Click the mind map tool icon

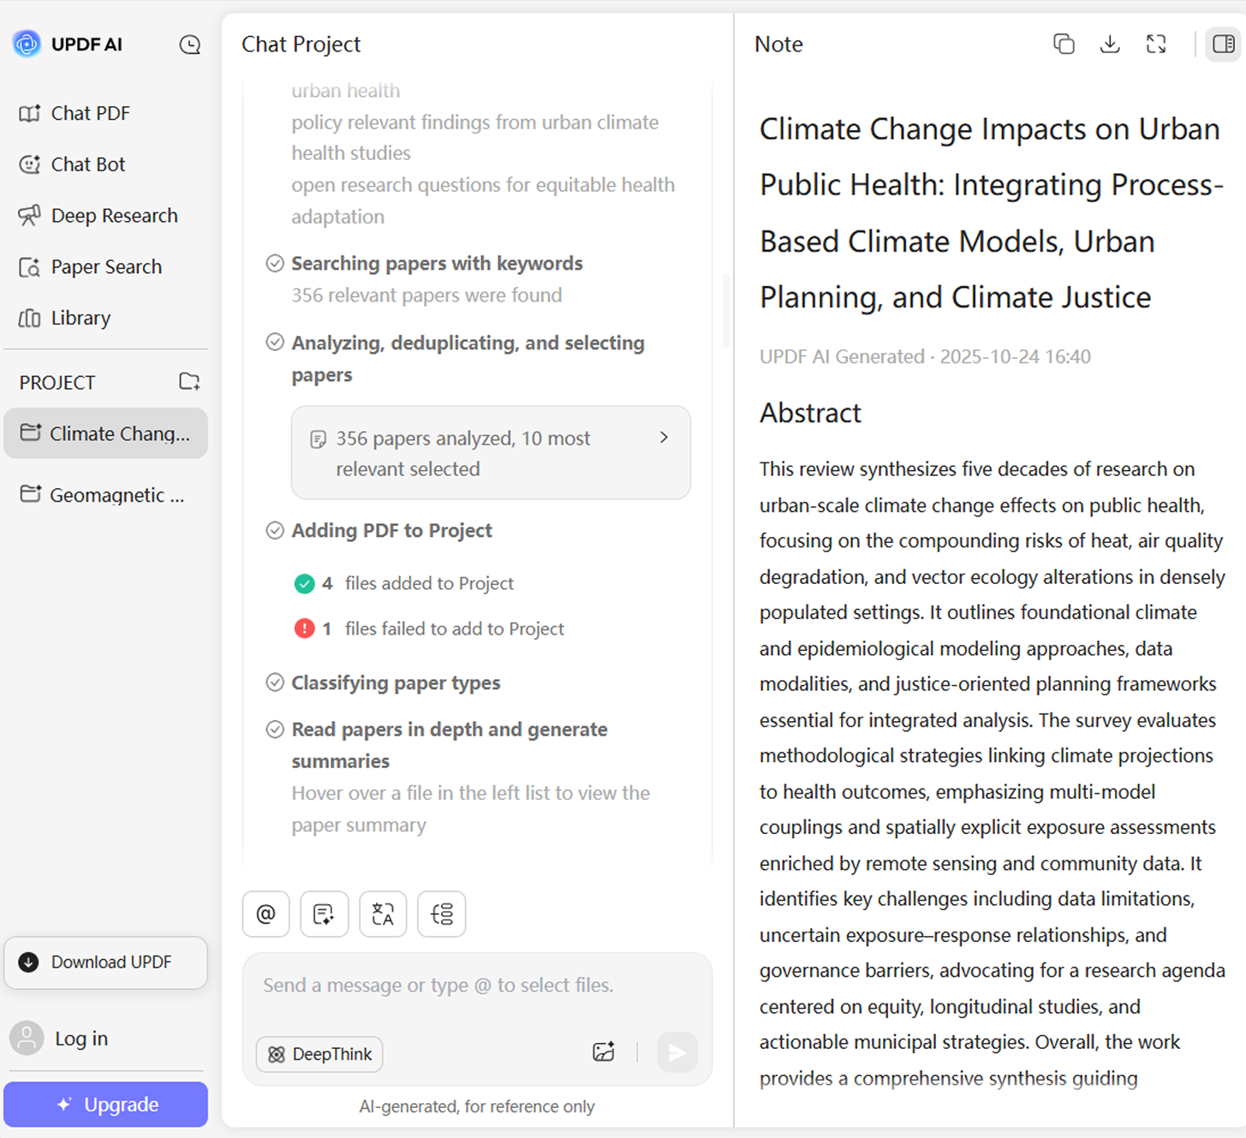442,915
